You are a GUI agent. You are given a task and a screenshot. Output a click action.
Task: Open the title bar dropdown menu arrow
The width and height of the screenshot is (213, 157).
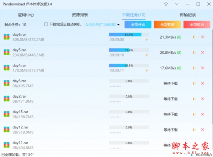pos(177,4)
